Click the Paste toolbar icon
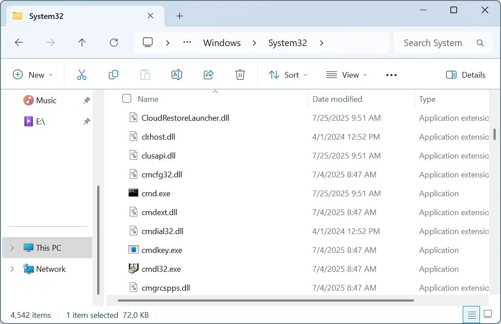 point(145,75)
